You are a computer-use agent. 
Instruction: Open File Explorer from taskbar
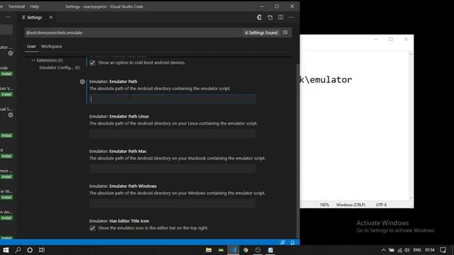coord(209,250)
